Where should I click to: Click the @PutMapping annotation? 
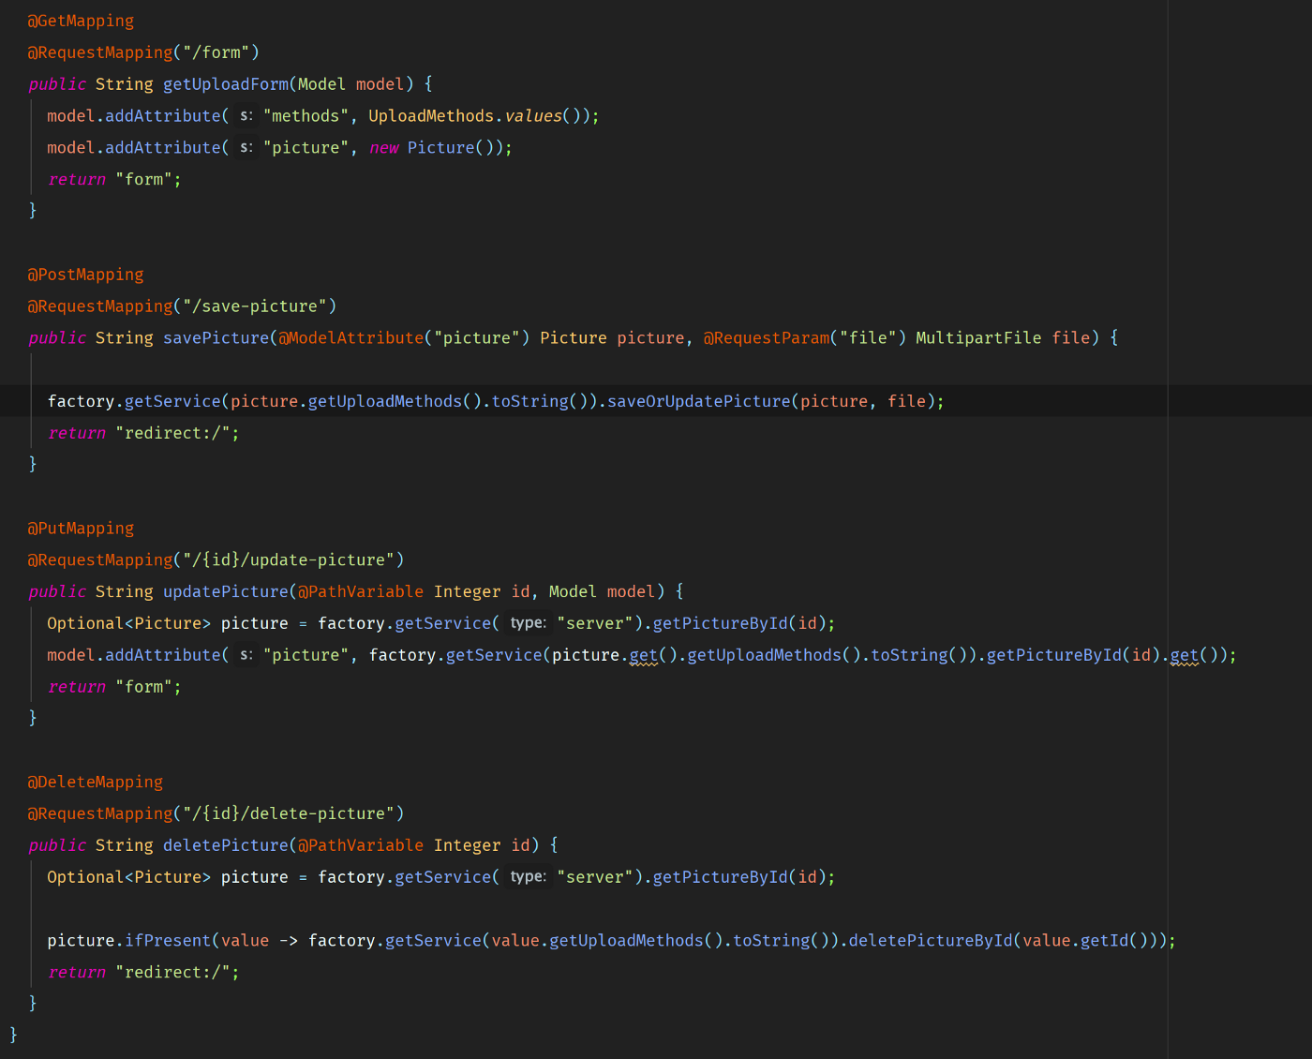[x=81, y=529]
